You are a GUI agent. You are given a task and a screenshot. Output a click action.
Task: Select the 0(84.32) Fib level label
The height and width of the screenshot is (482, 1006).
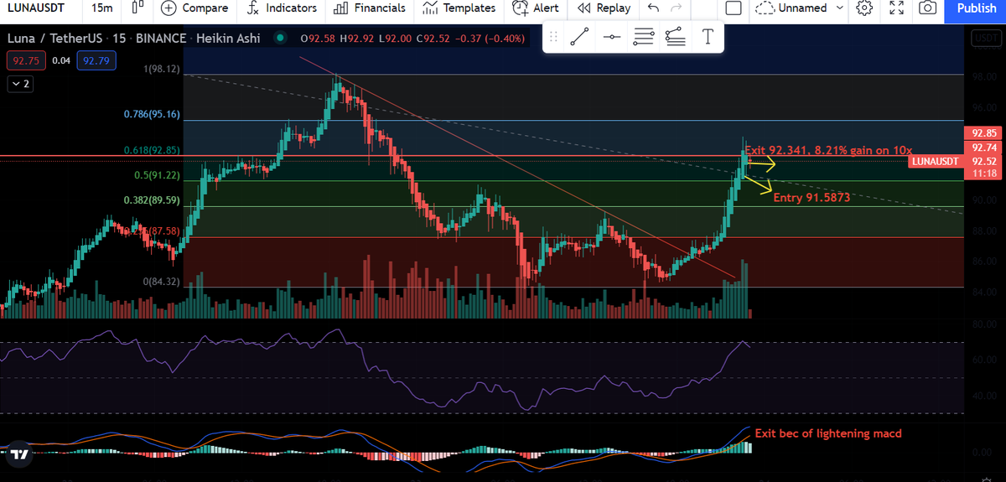[162, 281]
